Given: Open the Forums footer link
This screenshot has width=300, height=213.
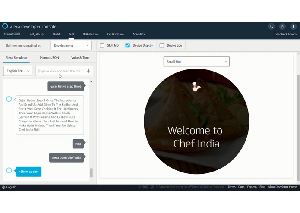Looking at the screenshot, I should tap(252, 187).
